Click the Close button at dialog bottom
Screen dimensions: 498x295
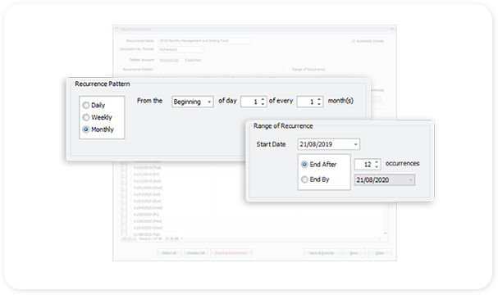pos(380,253)
